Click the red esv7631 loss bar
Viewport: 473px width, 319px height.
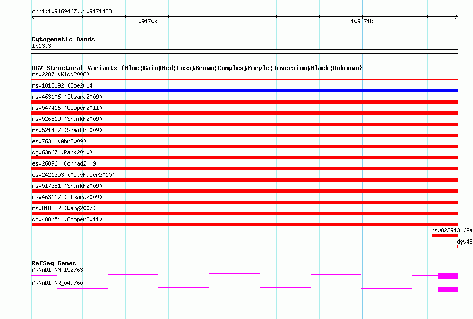tap(244, 146)
